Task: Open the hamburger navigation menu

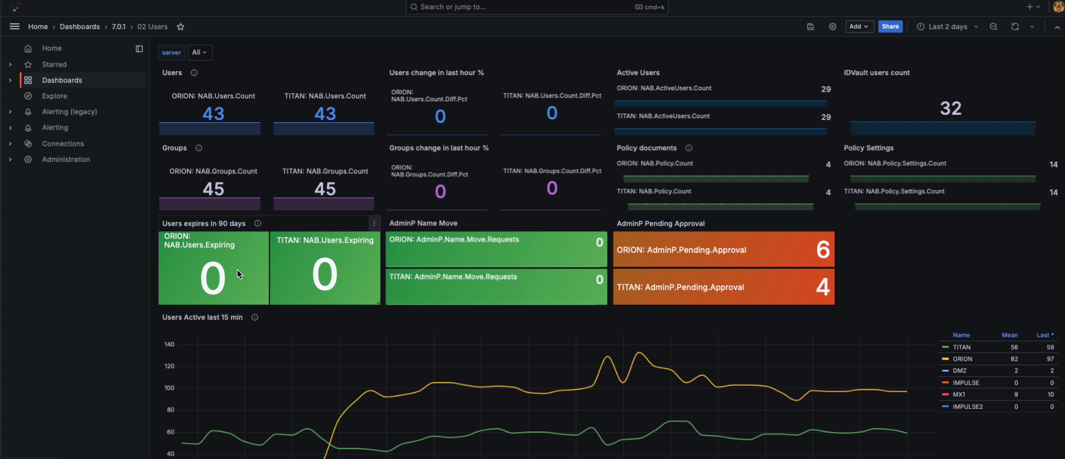Action: [x=15, y=27]
